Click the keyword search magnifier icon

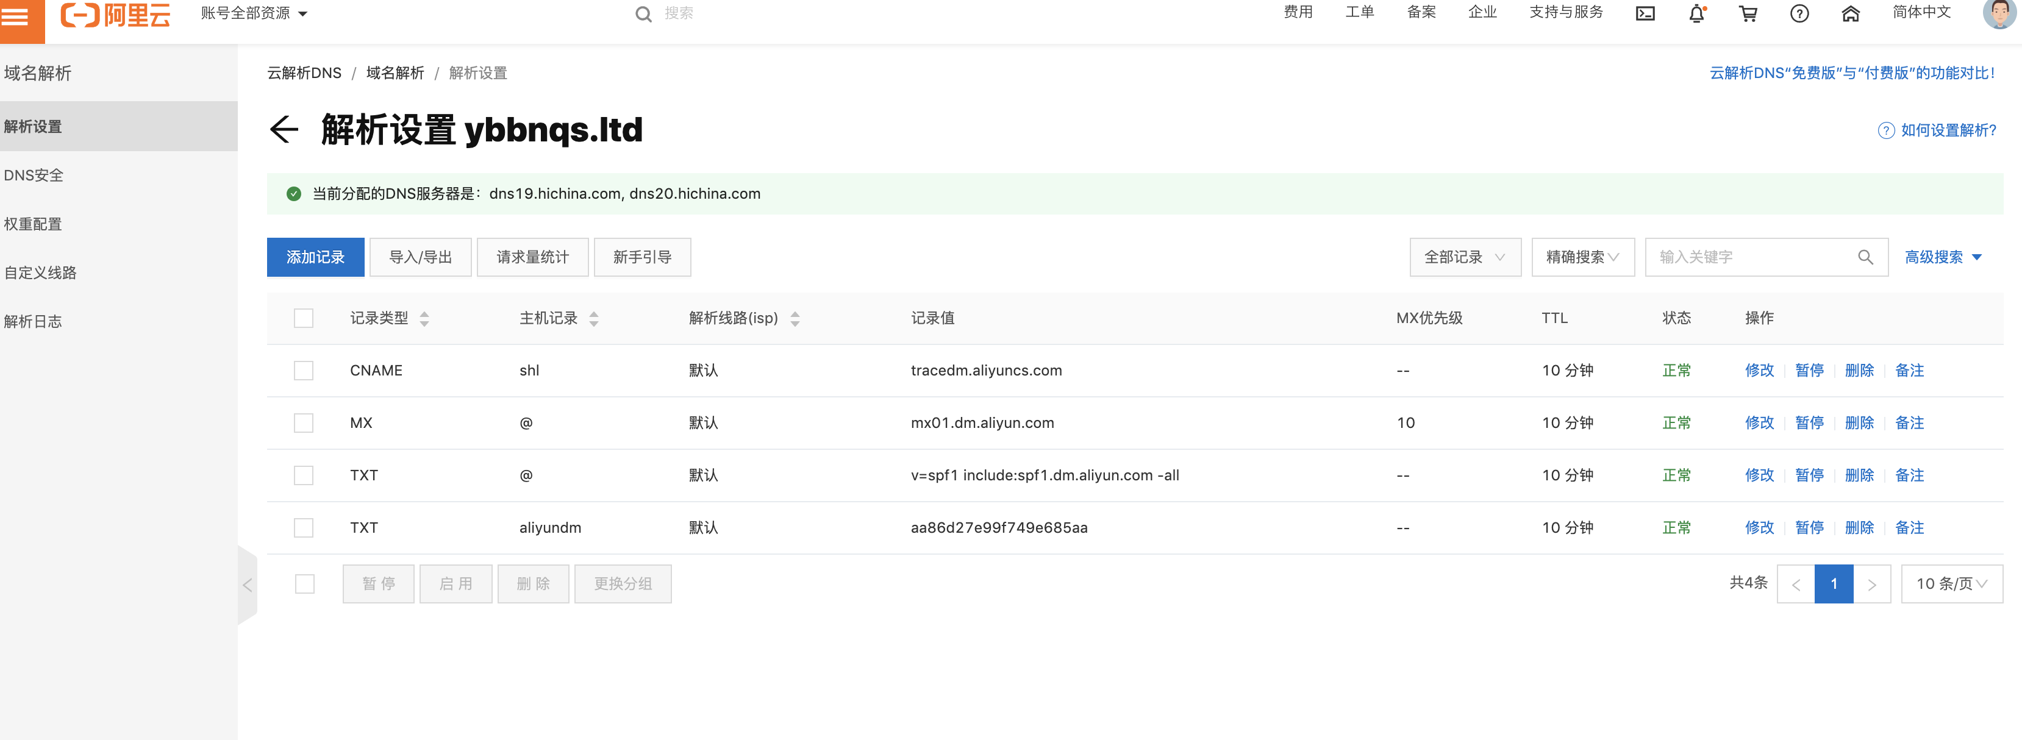click(x=1865, y=257)
